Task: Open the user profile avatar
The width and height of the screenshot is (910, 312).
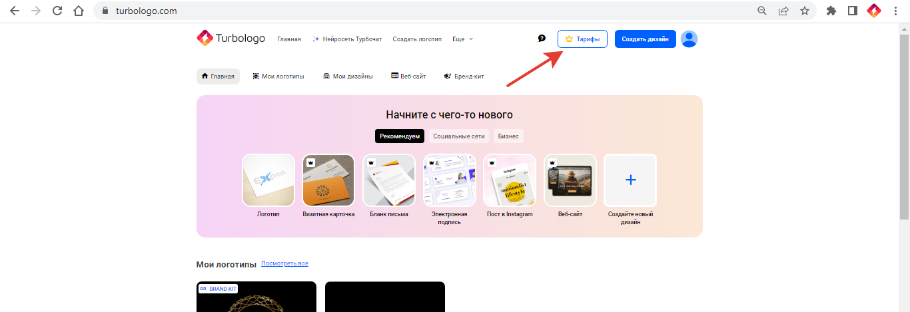Action: [689, 39]
